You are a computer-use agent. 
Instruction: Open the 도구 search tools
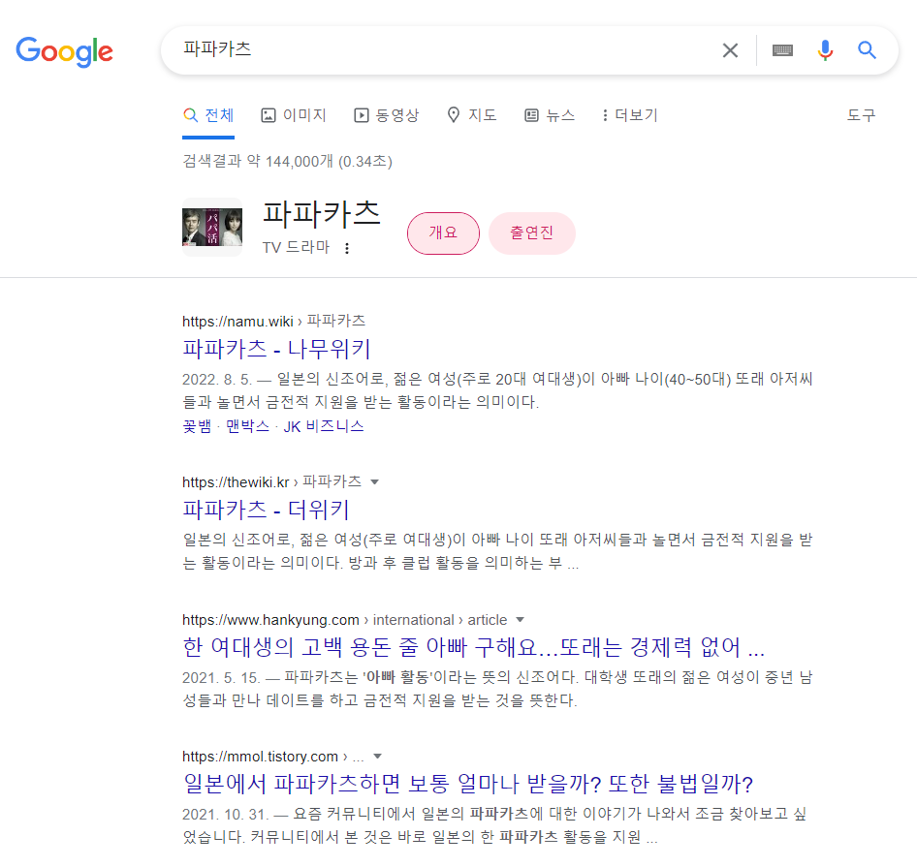tap(862, 115)
